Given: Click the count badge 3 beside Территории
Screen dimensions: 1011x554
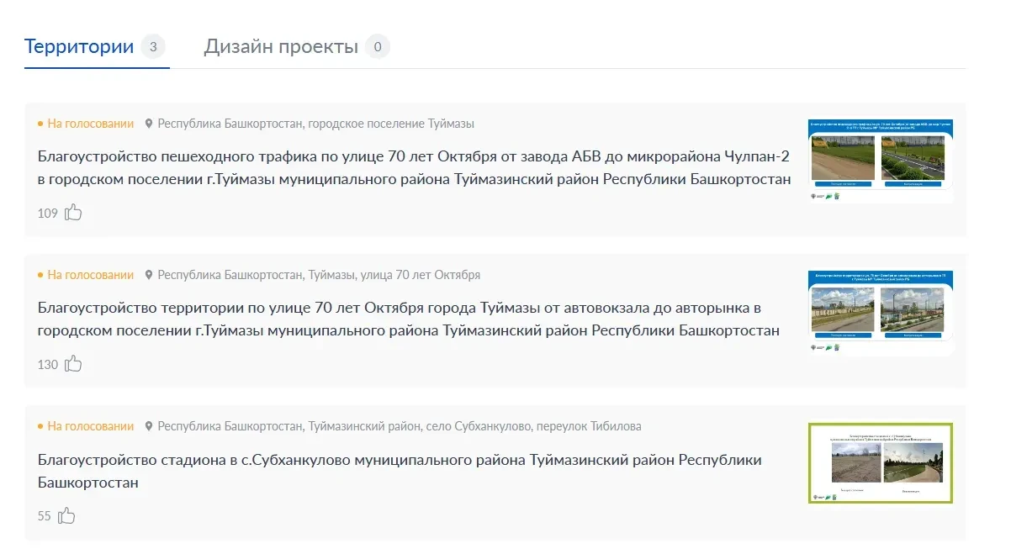Looking at the screenshot, I should pyautogui.click(x=153, y=46).
